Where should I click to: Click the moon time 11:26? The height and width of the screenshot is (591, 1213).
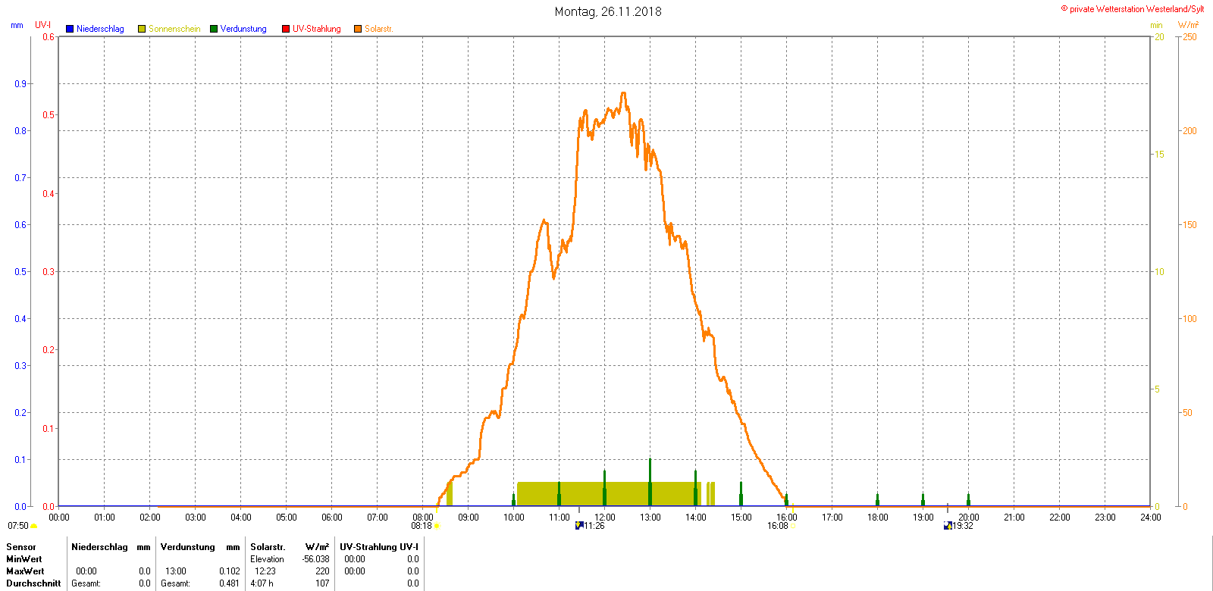pyautogui.click(x=594, y=526)
